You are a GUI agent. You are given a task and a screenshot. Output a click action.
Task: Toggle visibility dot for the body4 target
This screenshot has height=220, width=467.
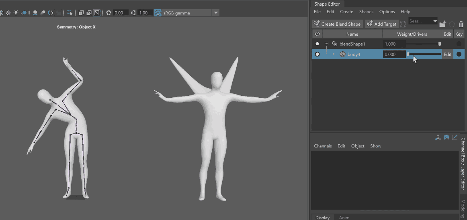point(317,54)
